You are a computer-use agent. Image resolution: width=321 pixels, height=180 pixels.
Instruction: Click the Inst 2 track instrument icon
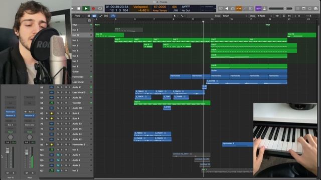[52, 170]
